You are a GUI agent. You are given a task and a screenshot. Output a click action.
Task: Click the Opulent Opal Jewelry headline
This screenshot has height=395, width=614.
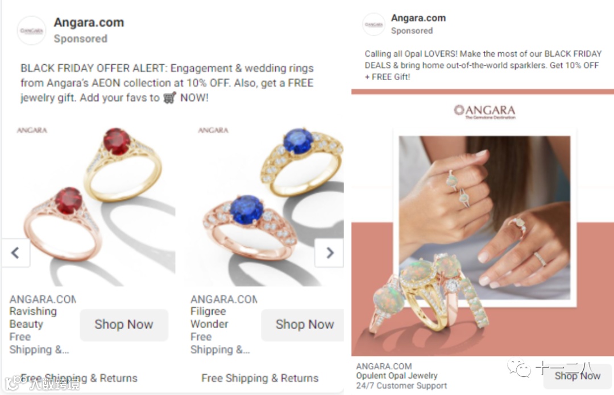(x=397, y=376)
